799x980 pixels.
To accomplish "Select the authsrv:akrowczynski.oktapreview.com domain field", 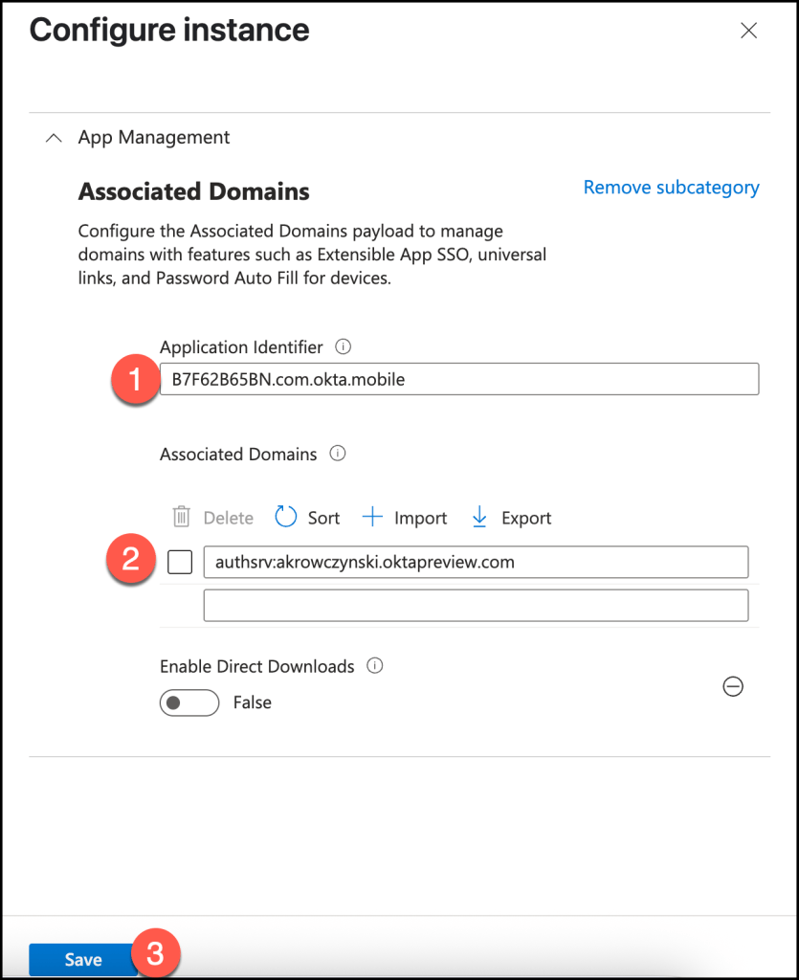I will click(476, 562).
